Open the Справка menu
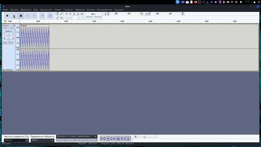The width and height of the screenshot is (261, 147). 119,10
